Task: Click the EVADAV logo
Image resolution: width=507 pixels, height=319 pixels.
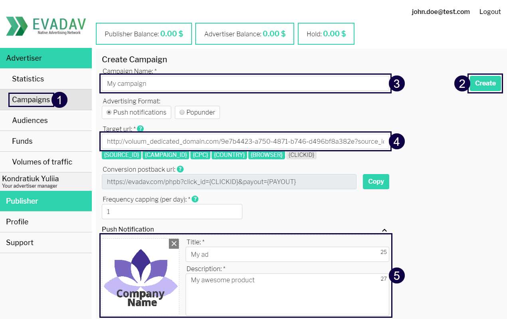Action: [46, 26]
